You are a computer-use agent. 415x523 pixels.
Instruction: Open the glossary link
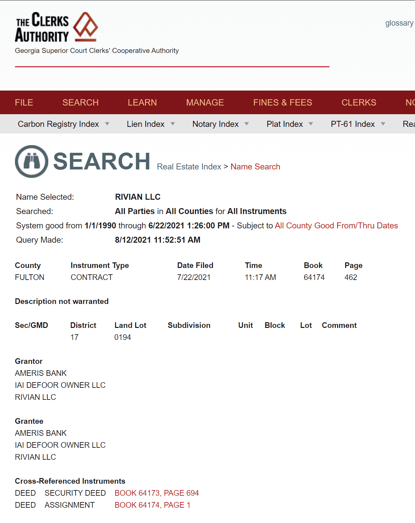click(399, 23)
